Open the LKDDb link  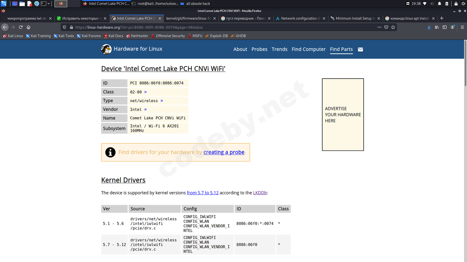pos(260,193)
